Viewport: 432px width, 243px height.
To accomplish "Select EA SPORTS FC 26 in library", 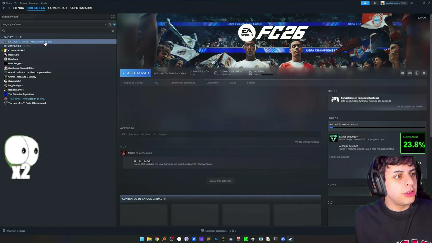I will [58, 42].
